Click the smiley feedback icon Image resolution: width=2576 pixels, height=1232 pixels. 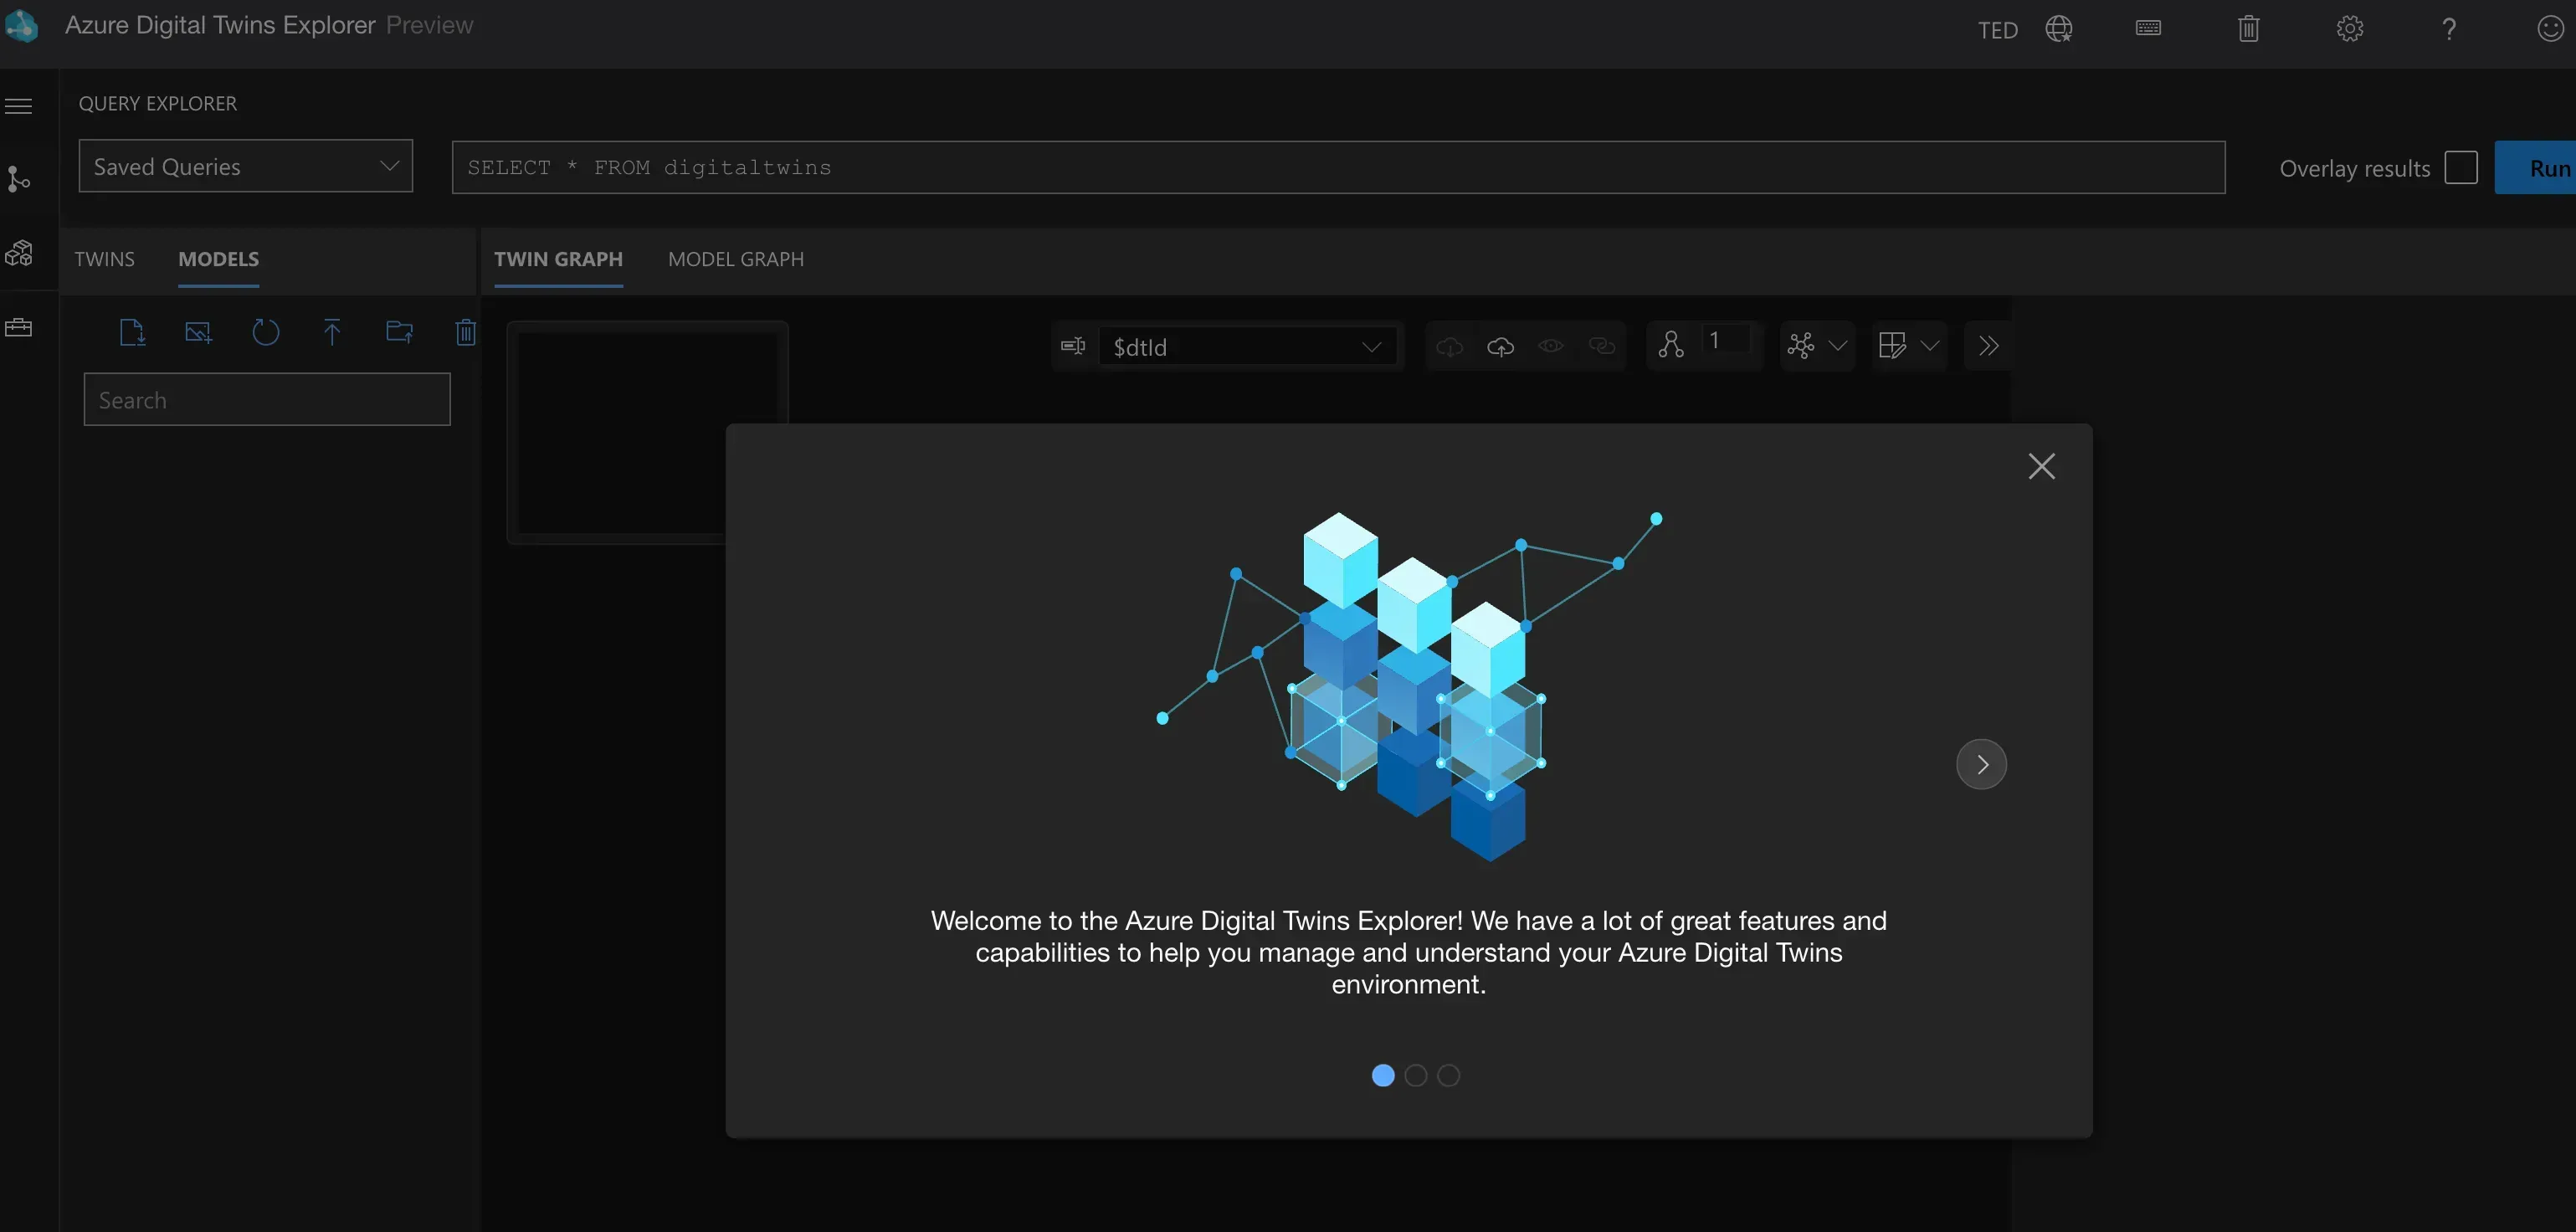[2549, 29]
